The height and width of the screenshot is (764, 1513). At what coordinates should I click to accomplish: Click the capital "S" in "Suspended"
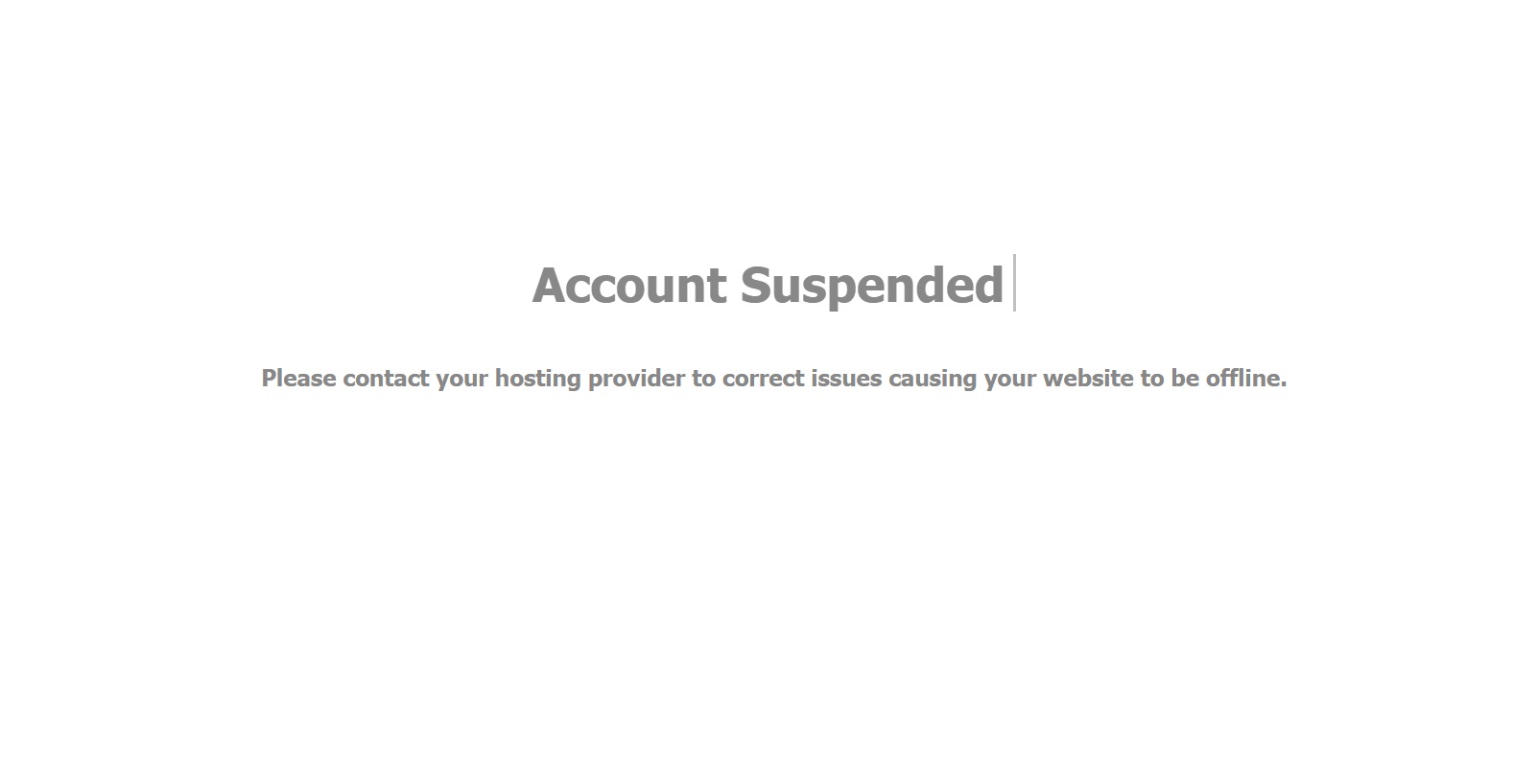click(756, 286)
